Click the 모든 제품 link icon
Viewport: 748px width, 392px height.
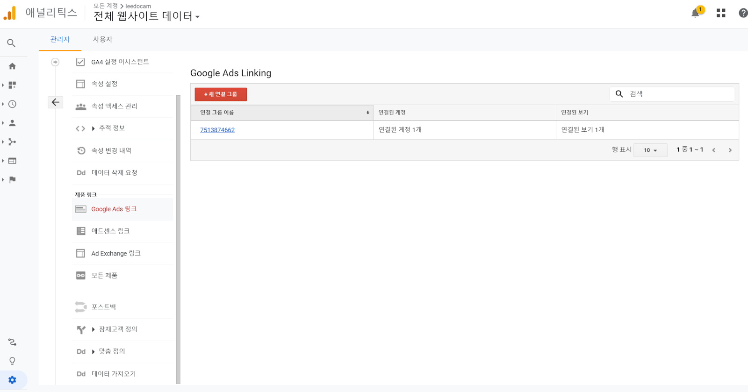coord(81,276)
